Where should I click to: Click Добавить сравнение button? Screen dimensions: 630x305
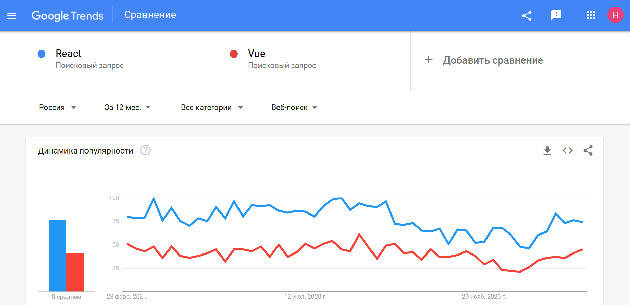(493, 60)
